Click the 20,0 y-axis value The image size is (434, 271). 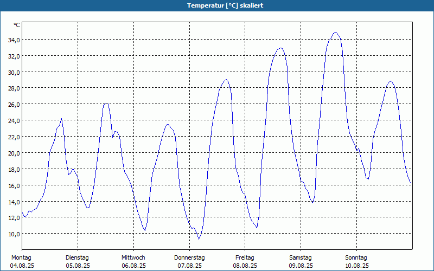(x=14, y=153)
